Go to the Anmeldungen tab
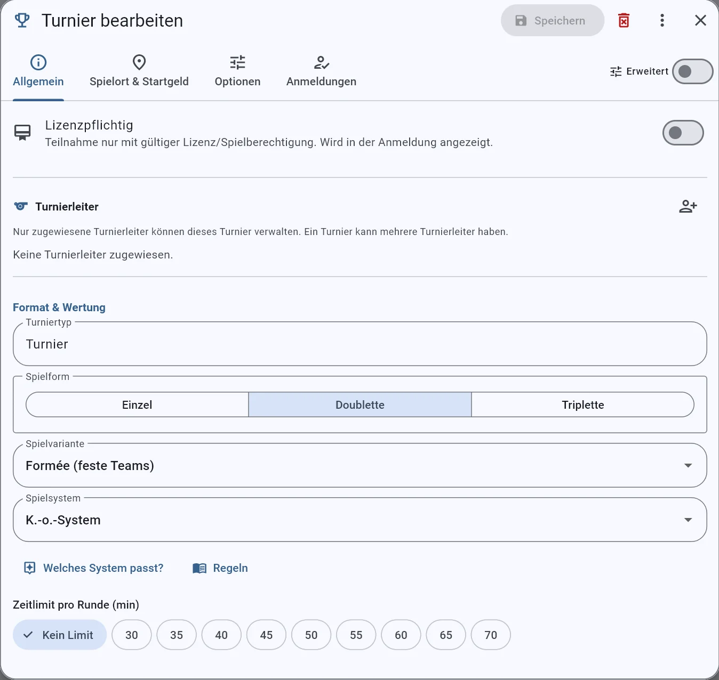This screenshot has width=719, height=680. pos(321,71)
